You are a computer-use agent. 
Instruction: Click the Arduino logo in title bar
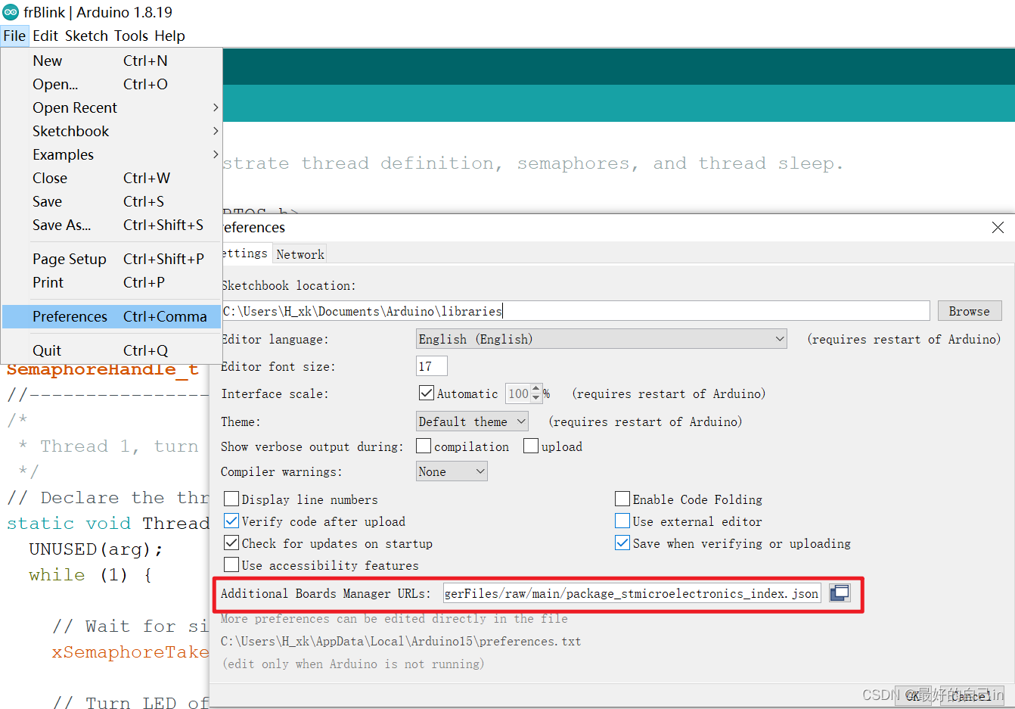pos(11,12)
